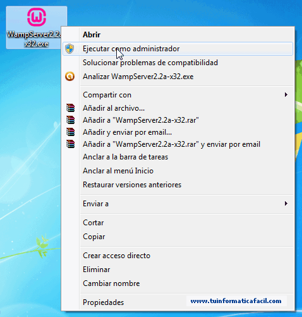Choose Anclar a la barra de tareas
The image size is (302, 317).
178,157
